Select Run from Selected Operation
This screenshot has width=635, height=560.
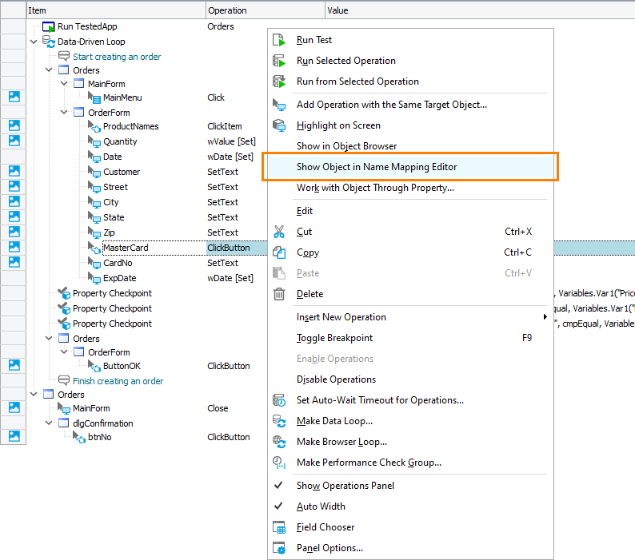(357, 81)
